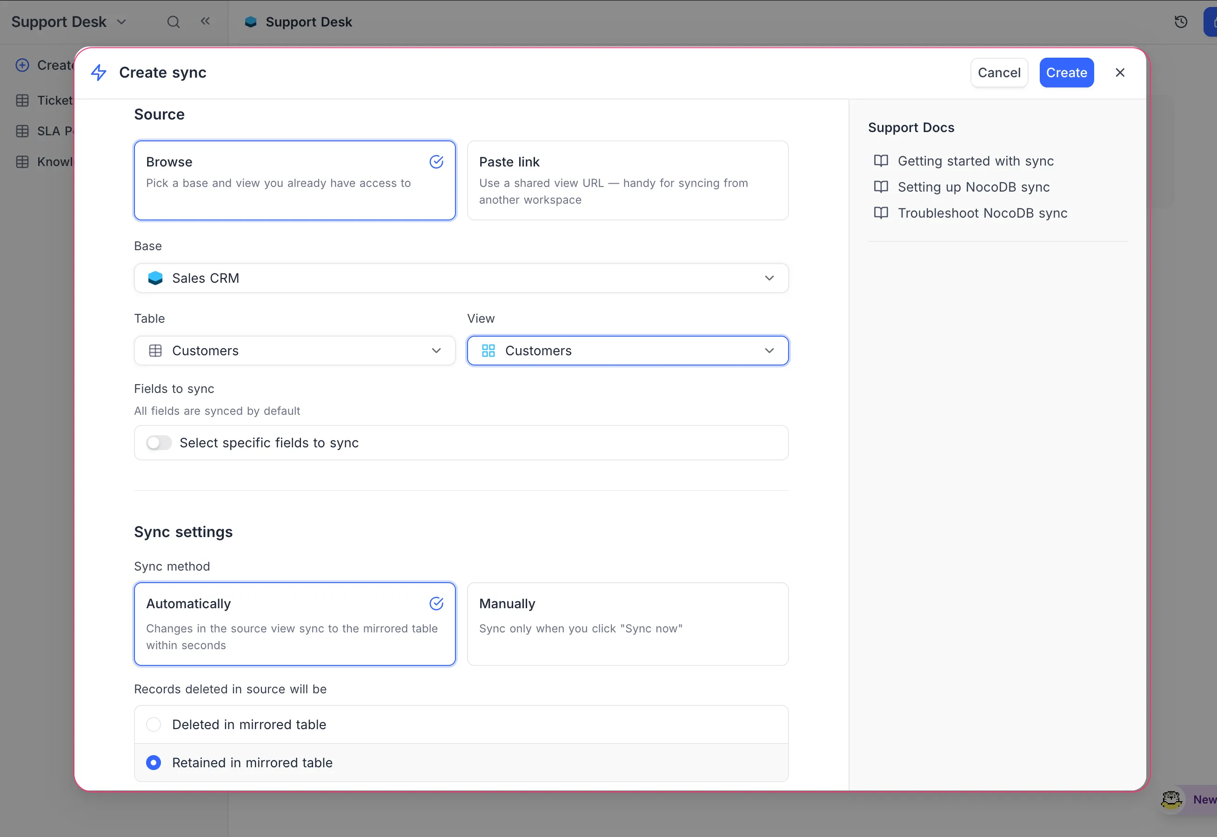Click 'Records deleted in source will be' label
1217x837 pixels.
tap(230, 689)
